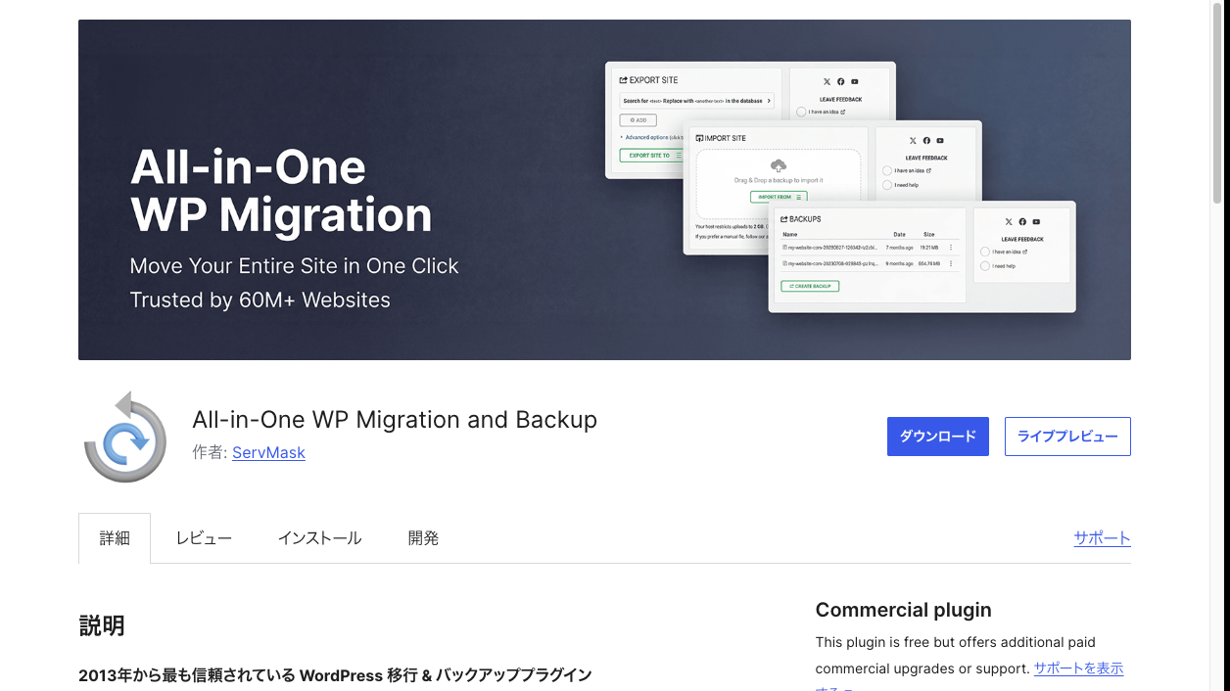
Task: Follow the サポート link beside the tabs
Action: tap(1102, 537)
